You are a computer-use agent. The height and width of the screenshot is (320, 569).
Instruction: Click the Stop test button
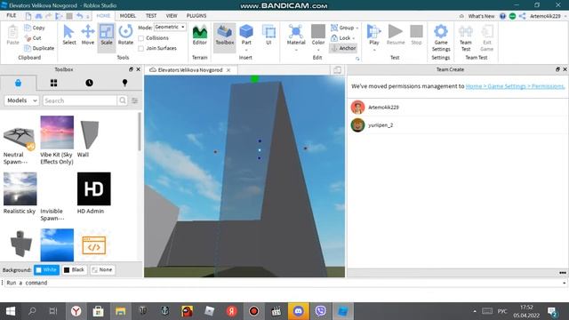point(416,36)
